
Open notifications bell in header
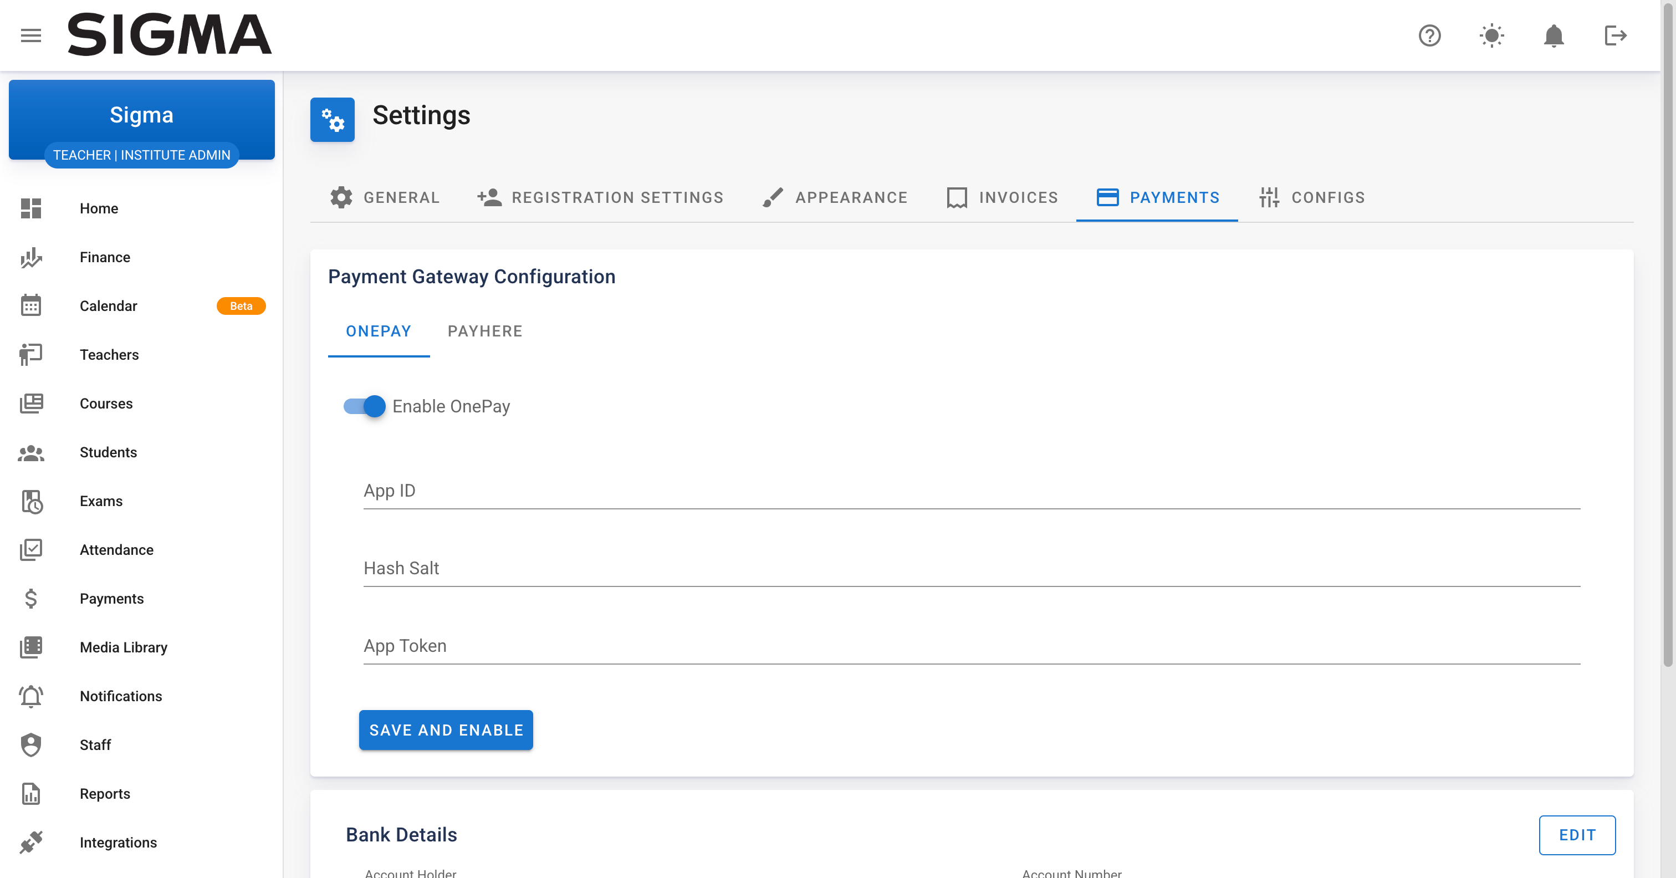(1553, 35)
